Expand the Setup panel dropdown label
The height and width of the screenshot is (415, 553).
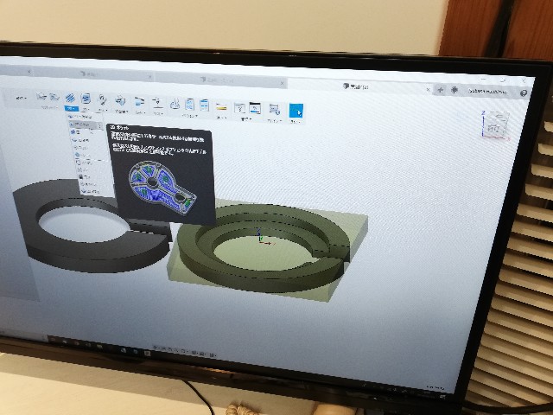[48, 106]
